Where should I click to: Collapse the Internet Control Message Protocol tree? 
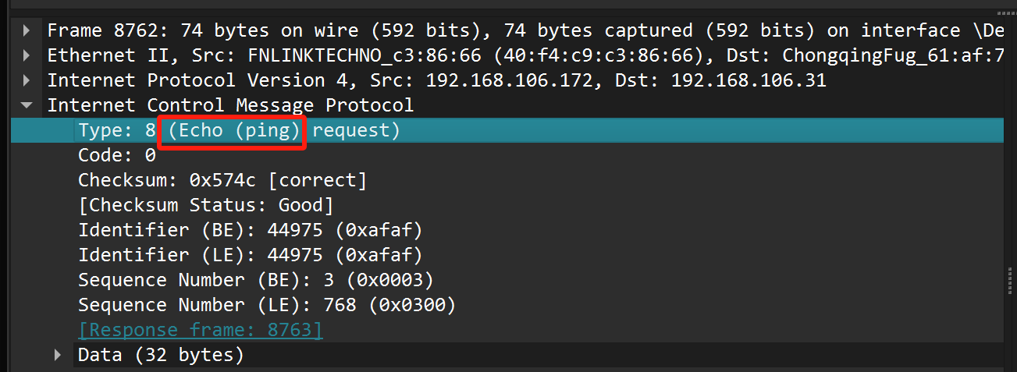coord(27,105)
